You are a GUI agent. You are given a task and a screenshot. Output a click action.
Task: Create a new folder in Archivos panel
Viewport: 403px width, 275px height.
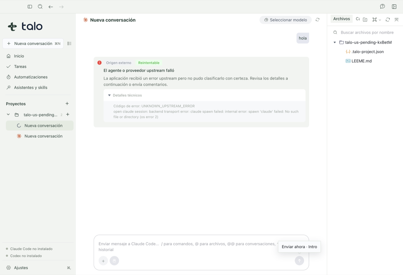click(365, 20)
